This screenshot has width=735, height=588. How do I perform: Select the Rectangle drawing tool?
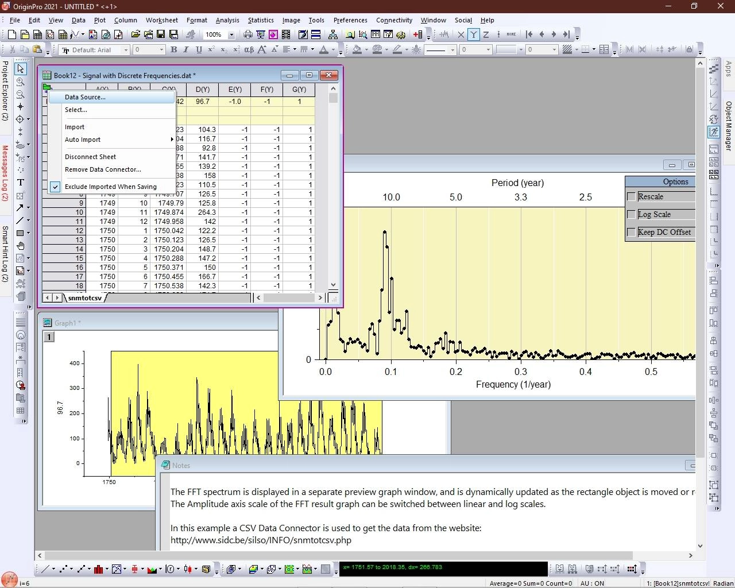tap(20, 233)
